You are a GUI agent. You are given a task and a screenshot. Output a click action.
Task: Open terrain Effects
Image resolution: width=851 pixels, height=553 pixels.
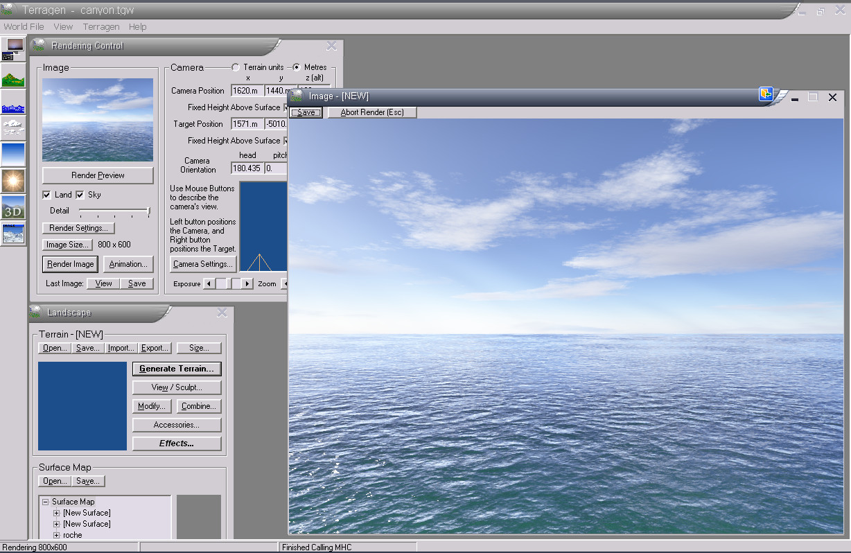coord(177,444)
